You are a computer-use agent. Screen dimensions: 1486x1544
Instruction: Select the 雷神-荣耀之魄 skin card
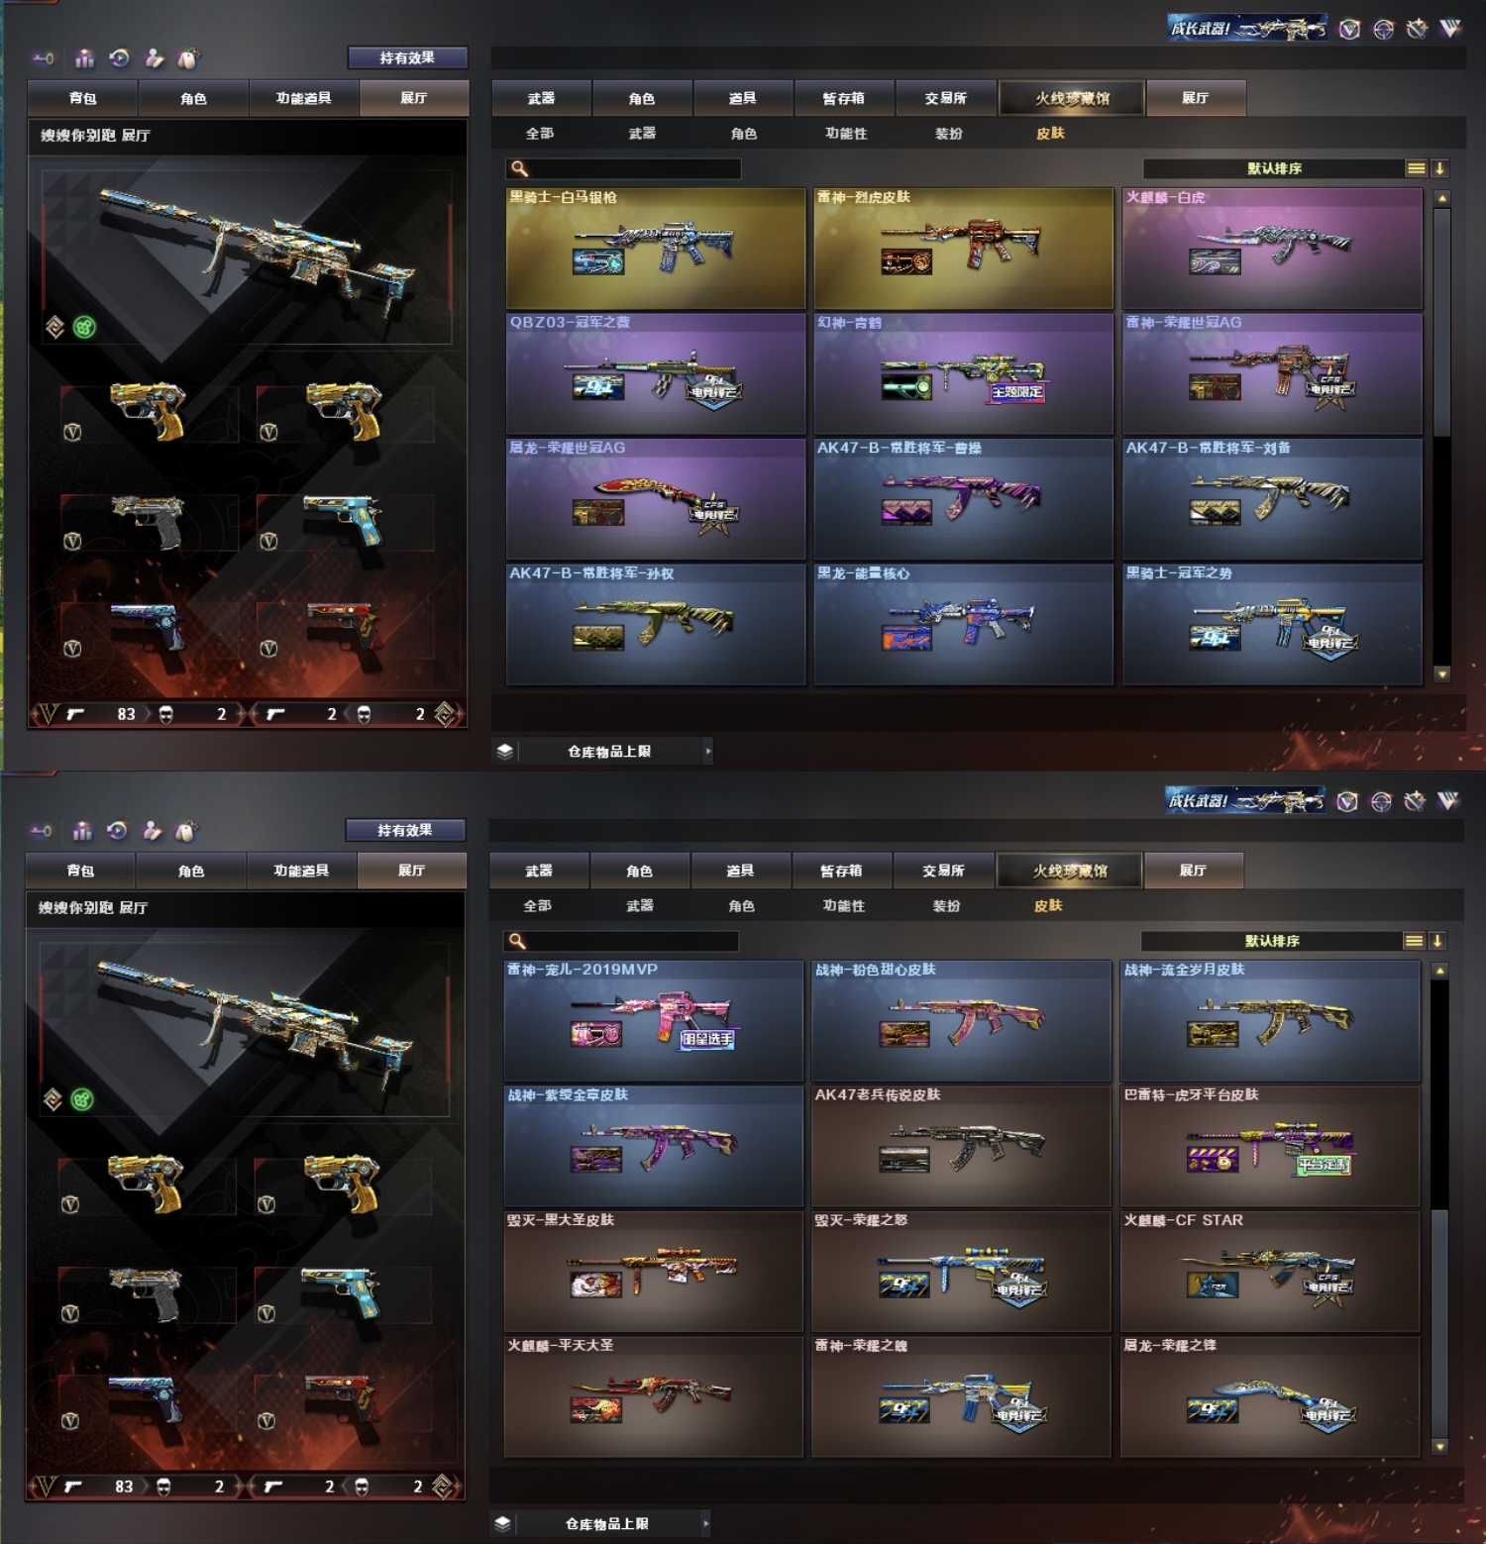pos(962,1396)
